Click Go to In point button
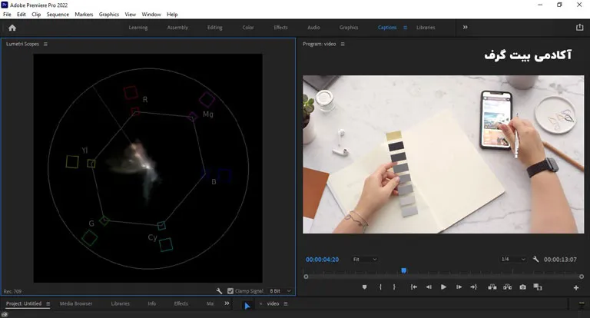 pyautogui.click(x=413, y=287)
